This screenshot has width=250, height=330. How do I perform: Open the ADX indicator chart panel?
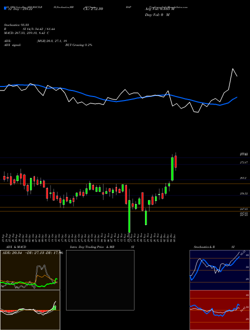(x=30, y=270)
